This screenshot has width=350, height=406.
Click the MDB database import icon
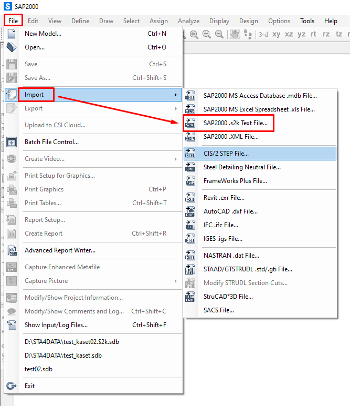[x=190, y=96]
